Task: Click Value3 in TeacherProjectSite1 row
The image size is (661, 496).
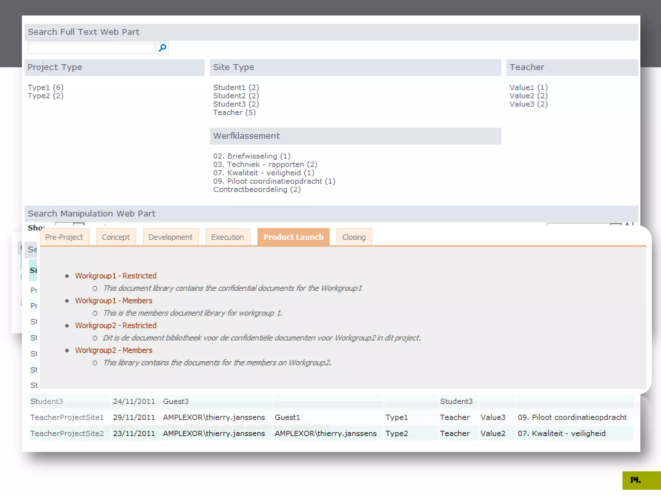Action: 493,418
